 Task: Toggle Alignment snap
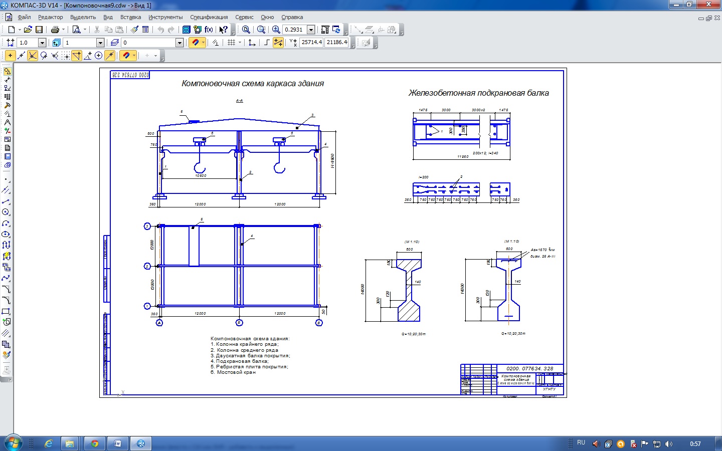[x=77, y=56]
